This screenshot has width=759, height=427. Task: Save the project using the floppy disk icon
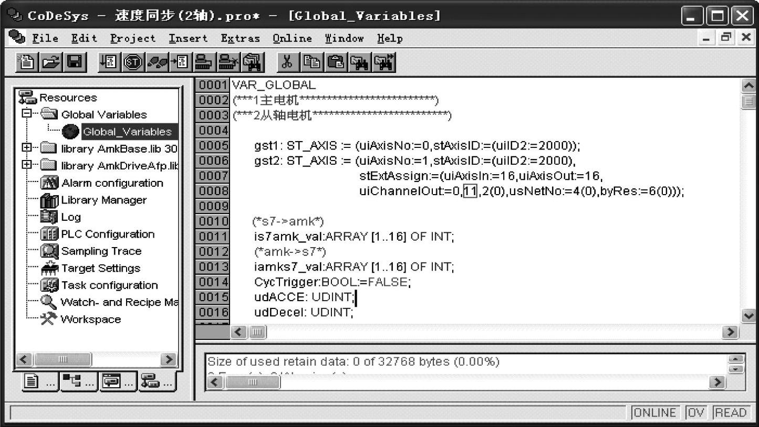pyautogui.click(x=76, y=62)
